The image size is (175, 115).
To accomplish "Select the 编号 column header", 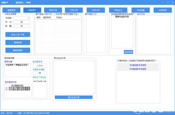I will (x=39, y=17).
